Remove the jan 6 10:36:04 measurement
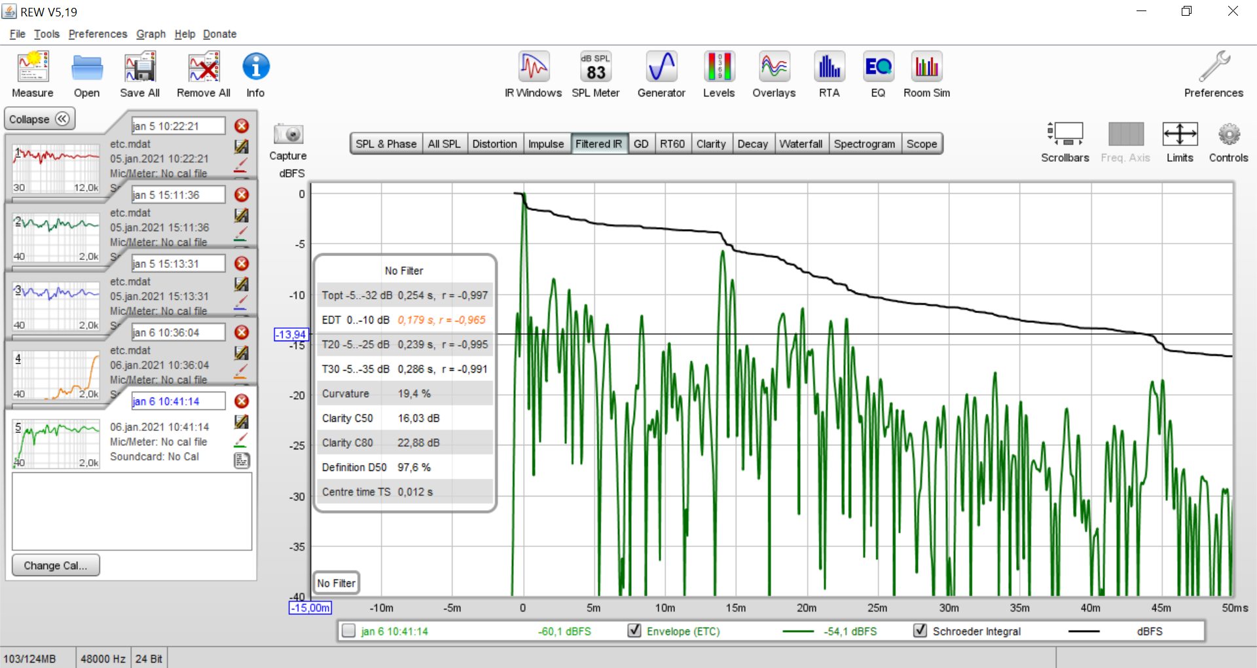Image resolution: width=1257 pixels, height=668 pixels. [x=242, y=332]
